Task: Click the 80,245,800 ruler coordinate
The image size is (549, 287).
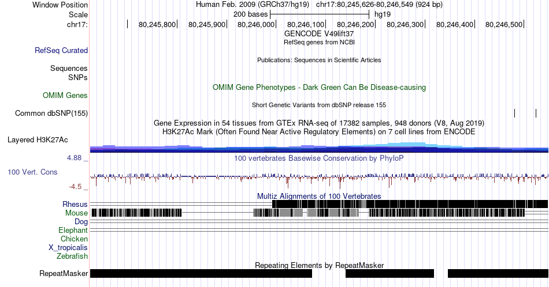Action: tap(157, 24)
